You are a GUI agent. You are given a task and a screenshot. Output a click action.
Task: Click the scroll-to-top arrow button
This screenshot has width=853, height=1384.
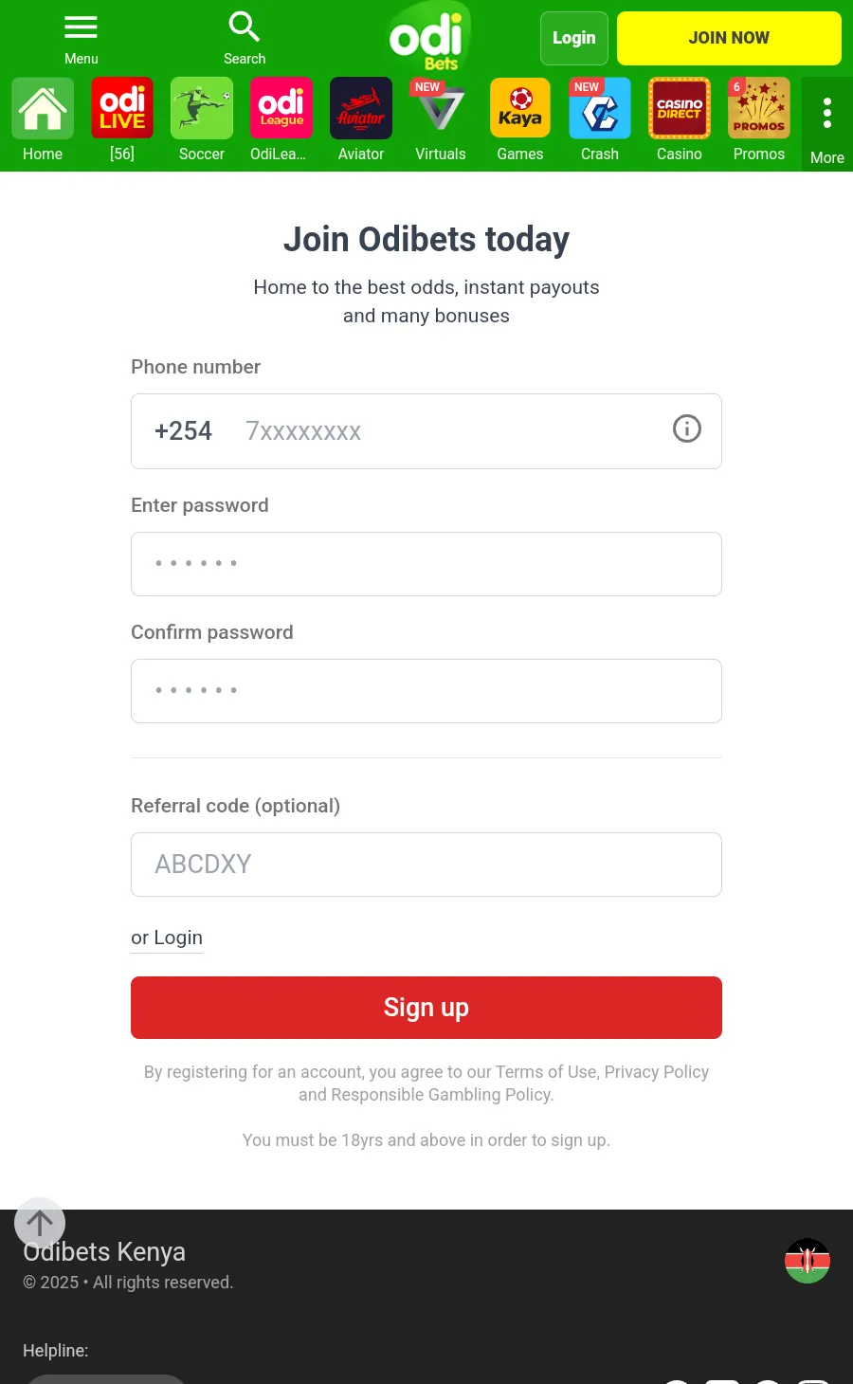click(40, 1223)
